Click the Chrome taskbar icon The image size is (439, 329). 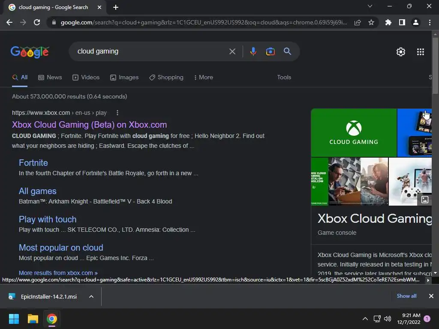[x=52, y=319]
